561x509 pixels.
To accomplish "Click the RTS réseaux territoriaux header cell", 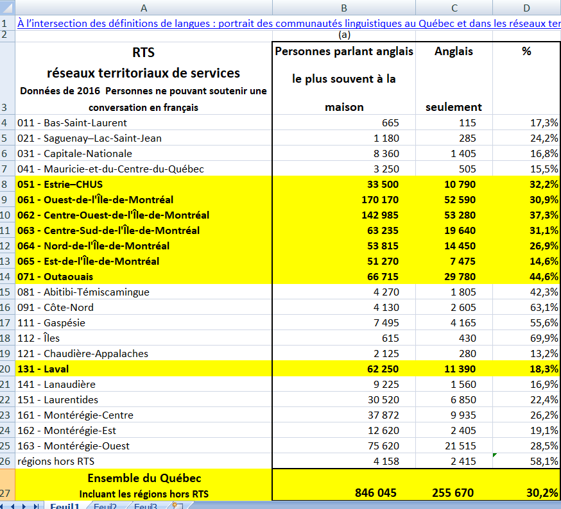I will (144, 78).
